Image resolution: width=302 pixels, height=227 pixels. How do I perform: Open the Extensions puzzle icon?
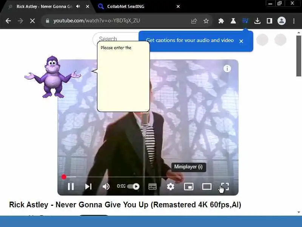(221, 21)
